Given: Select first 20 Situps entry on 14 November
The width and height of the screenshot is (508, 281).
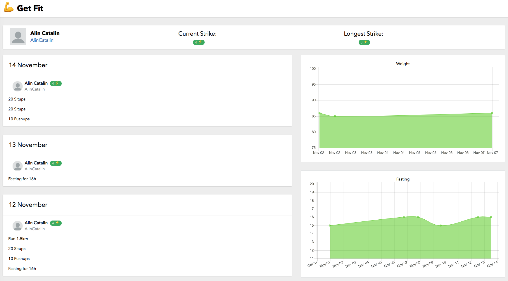Looking at the screenshot, I should point(17,99).
